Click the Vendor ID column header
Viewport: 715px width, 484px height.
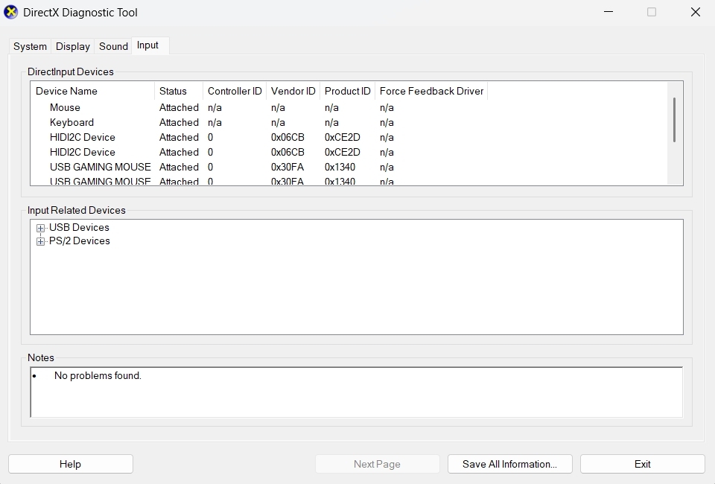293,91
